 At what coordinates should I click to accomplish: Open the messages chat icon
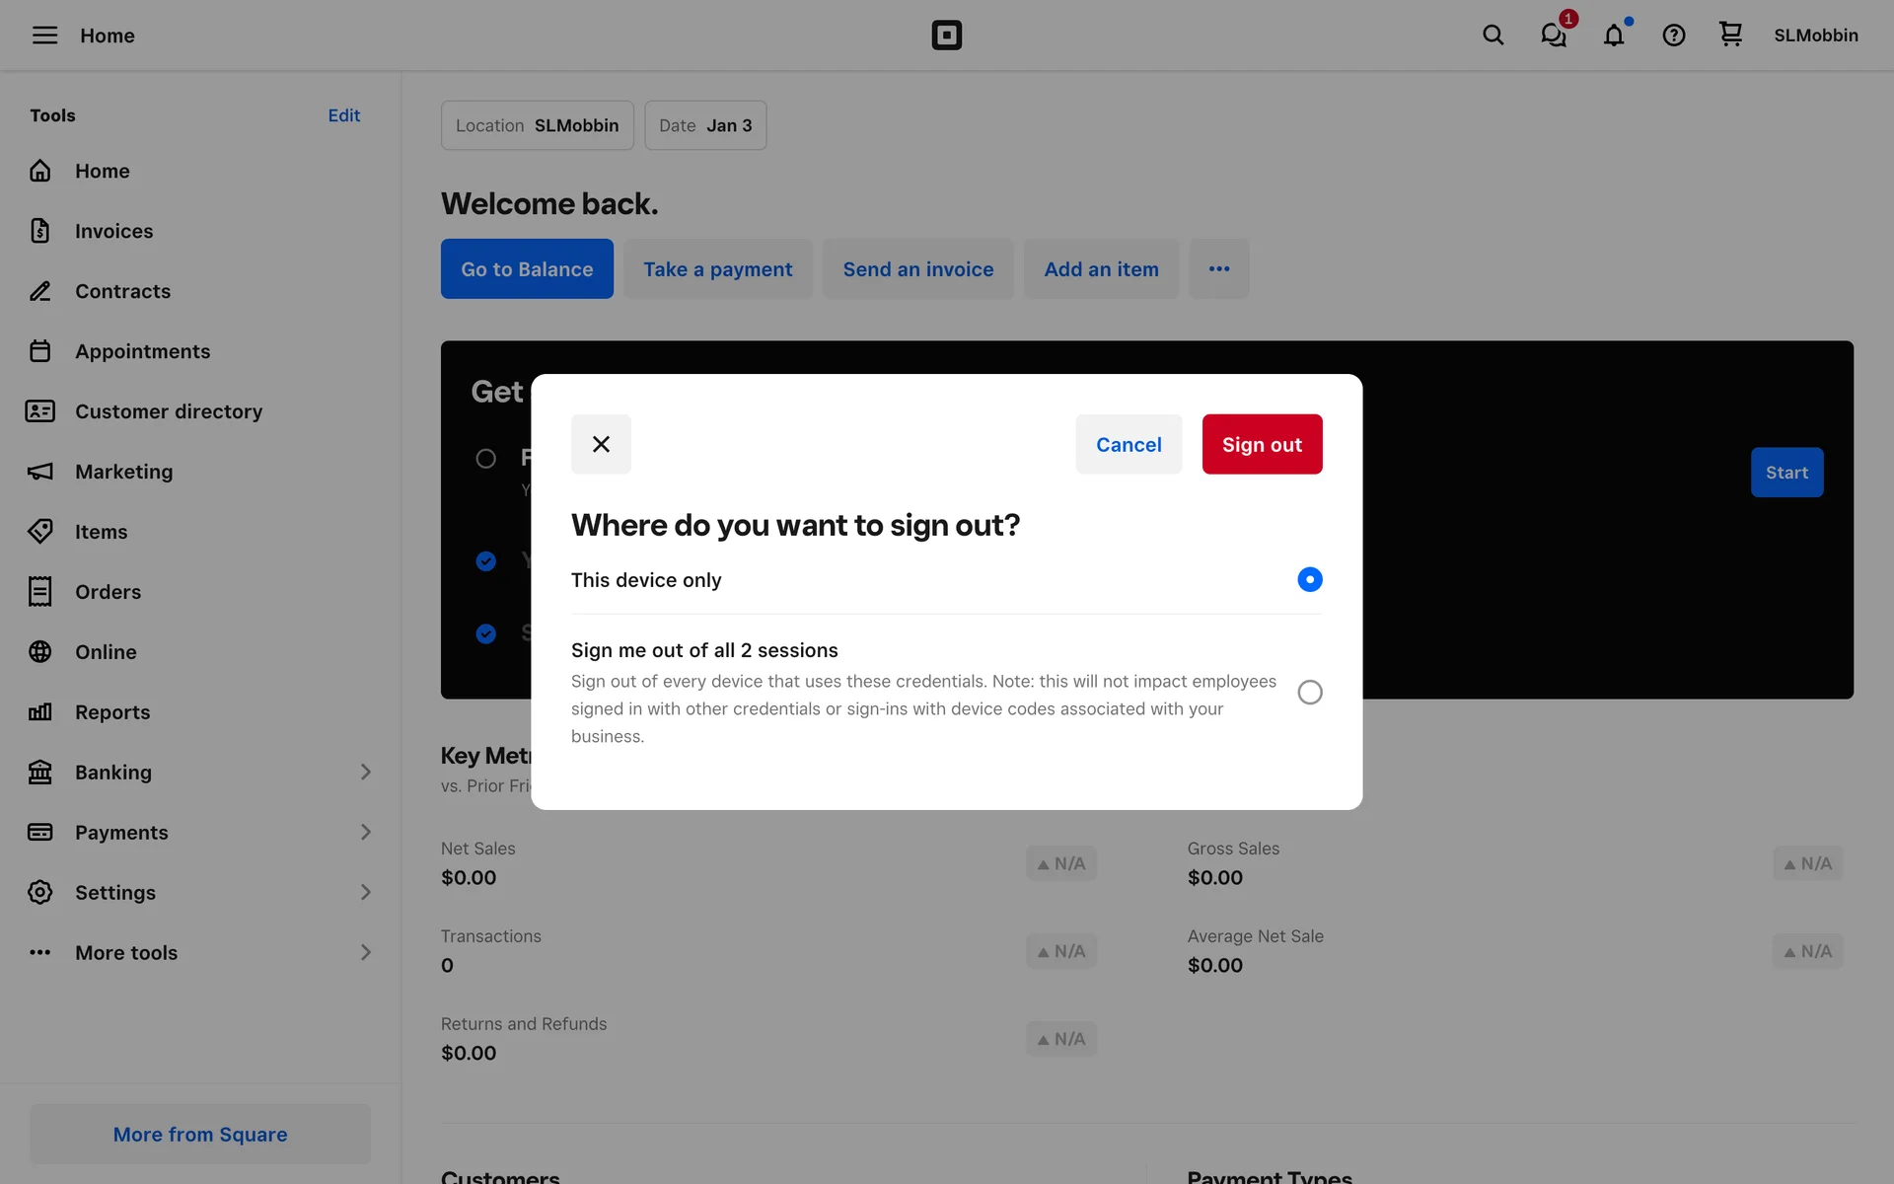click(x=1554, y=36)
